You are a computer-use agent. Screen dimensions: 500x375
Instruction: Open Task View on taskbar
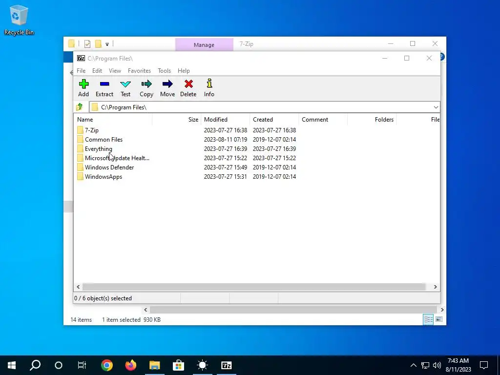click(x=82, y=365)
